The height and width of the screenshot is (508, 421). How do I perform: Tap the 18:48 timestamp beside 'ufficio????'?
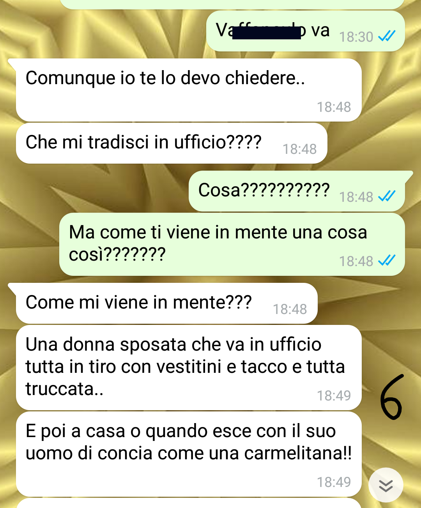pyautogui.click(x=299, y=149)
